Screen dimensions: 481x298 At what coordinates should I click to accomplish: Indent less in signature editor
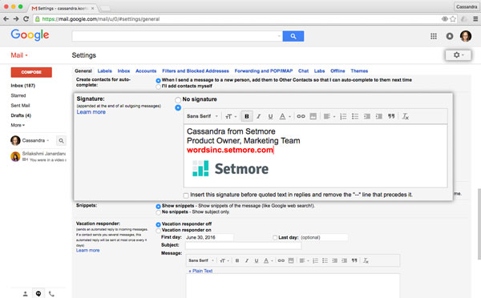(367, 116)
